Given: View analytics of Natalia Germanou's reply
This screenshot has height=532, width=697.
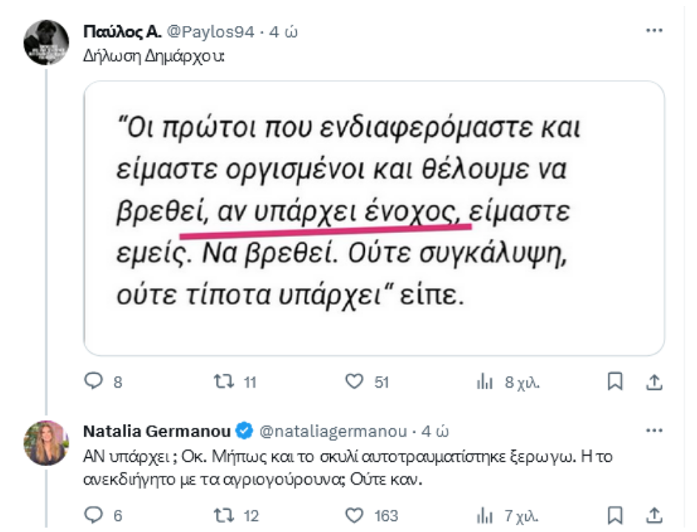Looking at the screenshot, I should (485, 515).
